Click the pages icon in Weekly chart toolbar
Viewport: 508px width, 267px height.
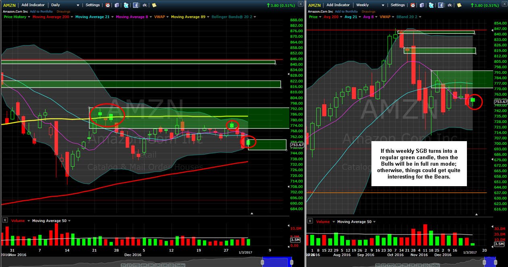422,5
